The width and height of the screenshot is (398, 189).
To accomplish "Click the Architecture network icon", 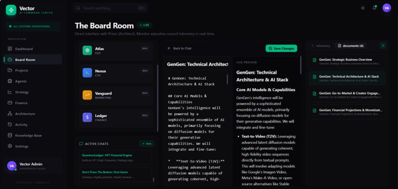I will click(x=10, y=114).
